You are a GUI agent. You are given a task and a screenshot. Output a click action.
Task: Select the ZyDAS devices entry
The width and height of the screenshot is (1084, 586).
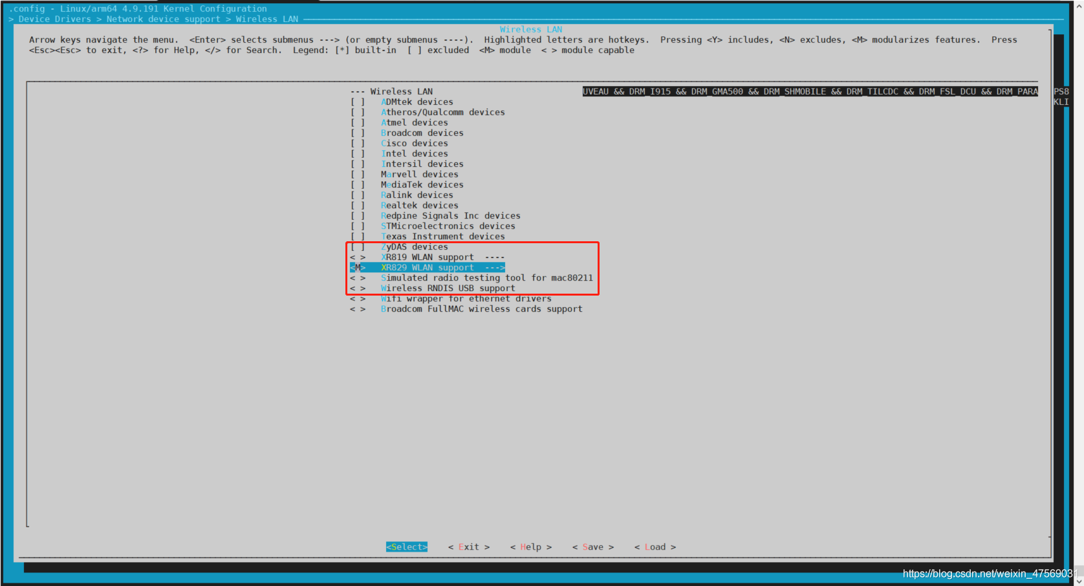coord(415,247)
